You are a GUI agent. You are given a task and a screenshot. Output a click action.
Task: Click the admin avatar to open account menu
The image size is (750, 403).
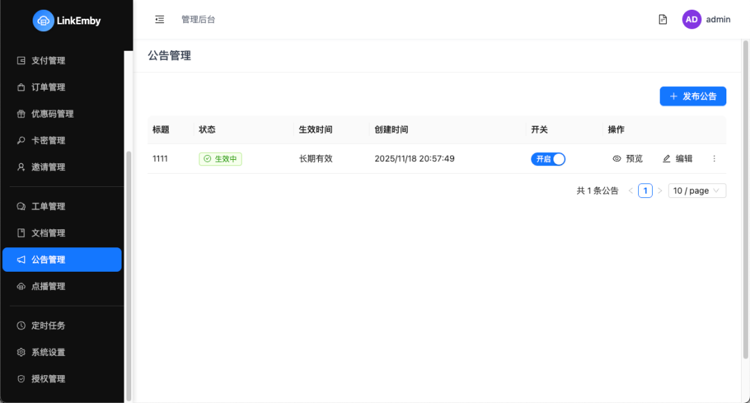point(691,19)
